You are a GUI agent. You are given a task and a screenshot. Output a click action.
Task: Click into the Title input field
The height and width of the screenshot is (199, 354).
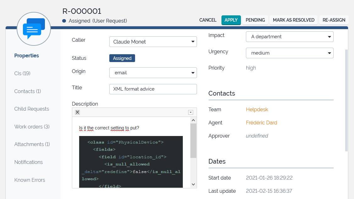coord(153,89)
